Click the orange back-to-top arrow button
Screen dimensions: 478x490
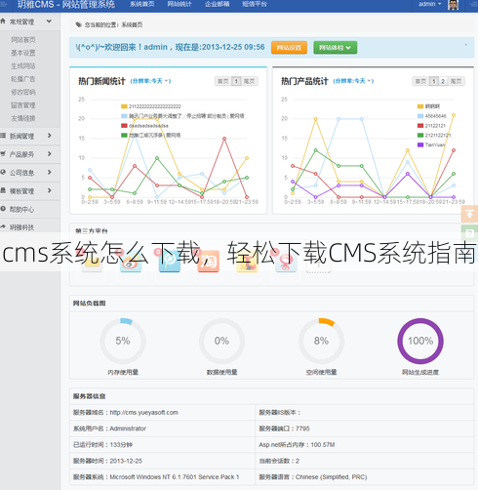(x=469, y=214)
